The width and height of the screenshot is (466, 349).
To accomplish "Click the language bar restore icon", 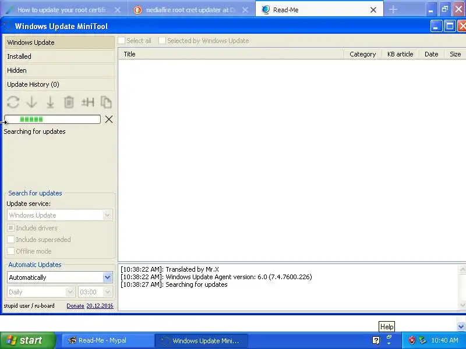I will pyautogui.click(x=389, y=337).
